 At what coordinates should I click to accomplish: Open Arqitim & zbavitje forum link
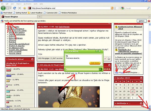click(17, 46)
